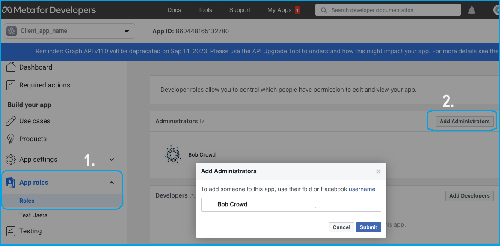Close the Add Administrators dialog
Image resolution: width=501 pixels, height=247 pixels.
pos(379,171)
